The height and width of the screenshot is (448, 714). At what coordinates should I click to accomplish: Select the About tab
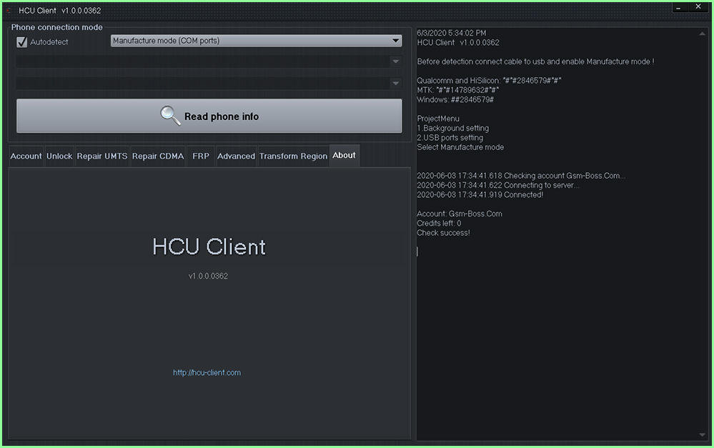click(x=344, y=155)
